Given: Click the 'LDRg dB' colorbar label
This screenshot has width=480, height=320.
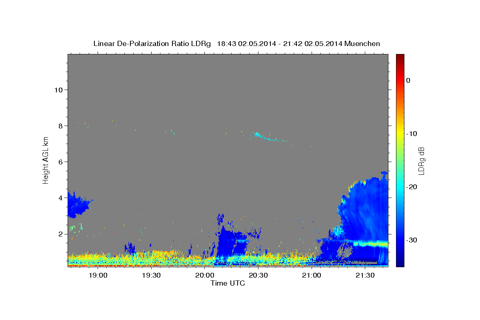Looking at the screenshot, I should coord(421,161).
